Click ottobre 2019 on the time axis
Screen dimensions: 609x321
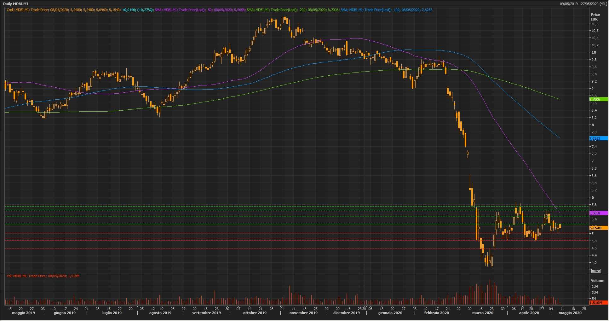(255, 313)
